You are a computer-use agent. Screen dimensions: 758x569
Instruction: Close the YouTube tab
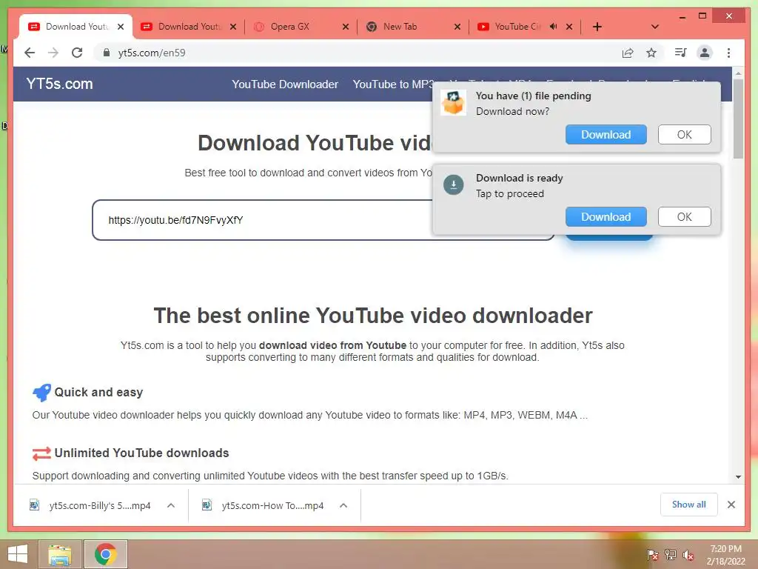pyautogui.click(x=569, y=27)
